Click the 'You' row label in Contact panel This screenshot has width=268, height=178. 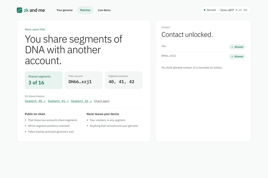tap(164, 46)
